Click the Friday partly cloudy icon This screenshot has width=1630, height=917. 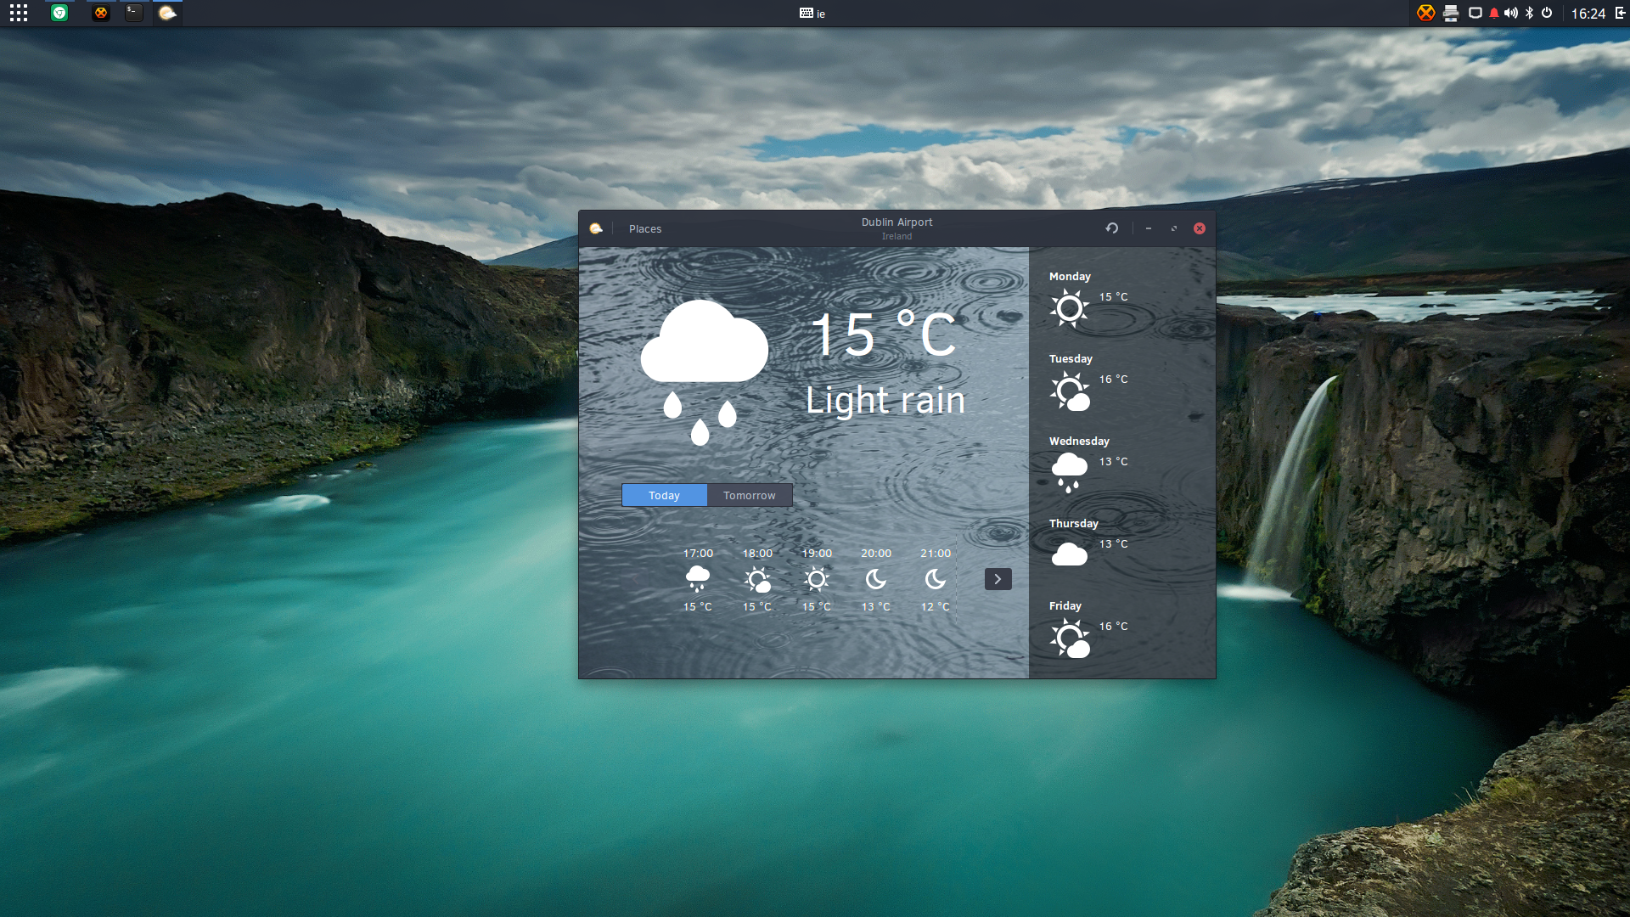[x=1070, y=639]
